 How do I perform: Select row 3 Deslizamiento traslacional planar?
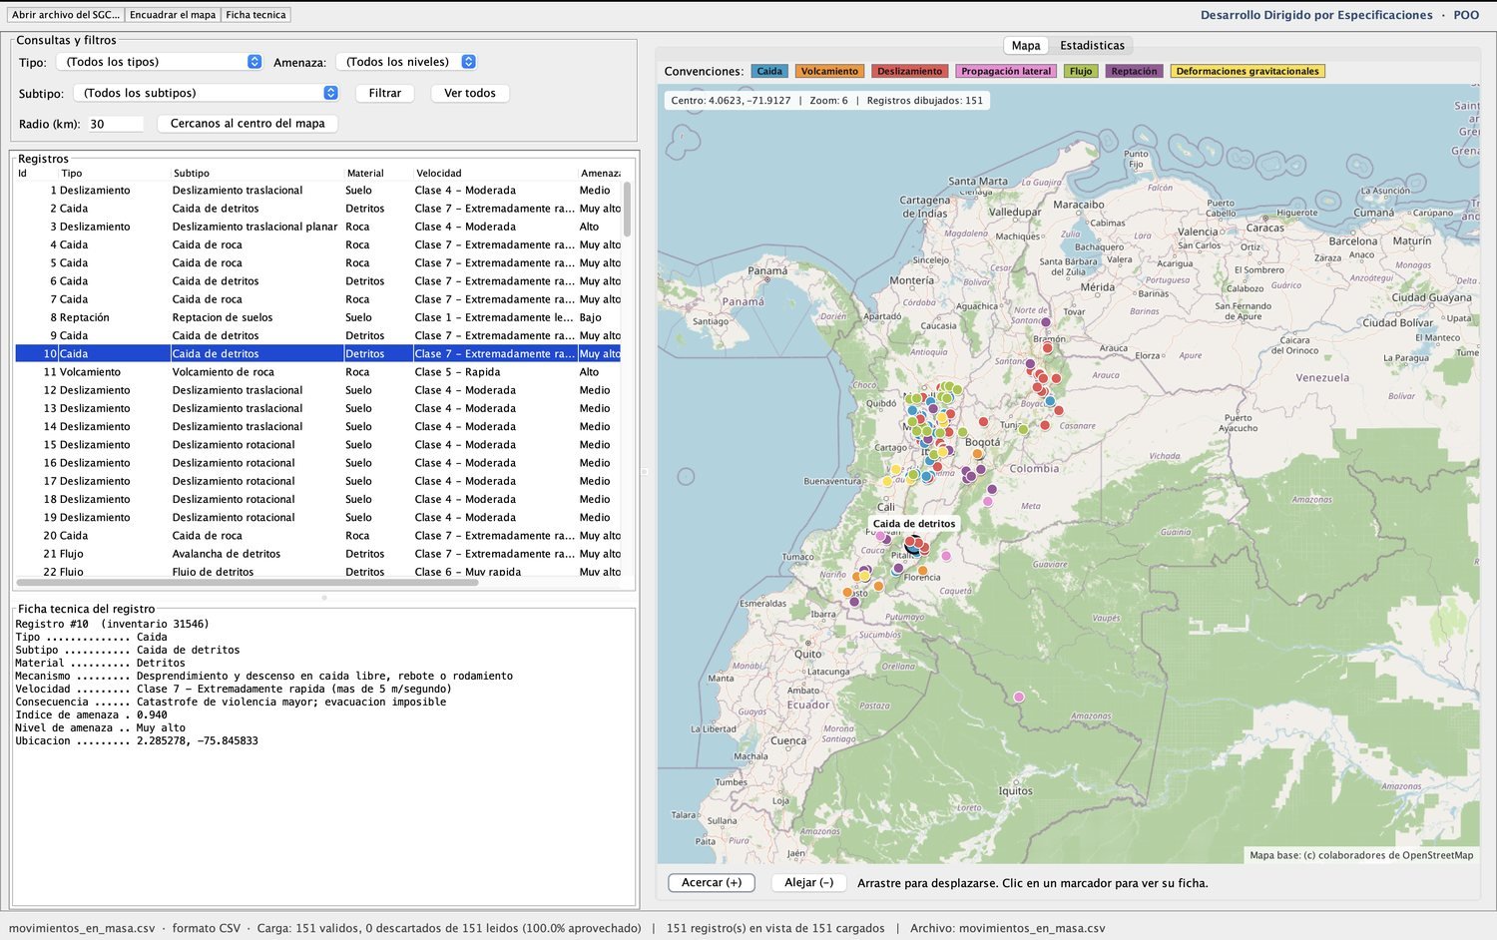[318, 227]
